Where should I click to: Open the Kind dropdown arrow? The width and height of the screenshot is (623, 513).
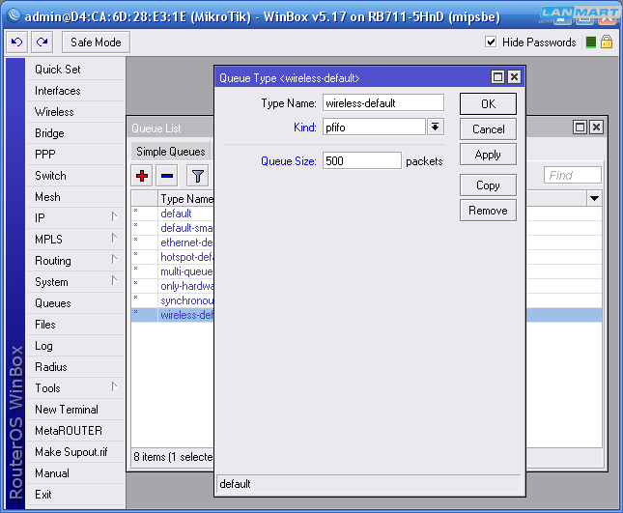click(x=435, y=128)
